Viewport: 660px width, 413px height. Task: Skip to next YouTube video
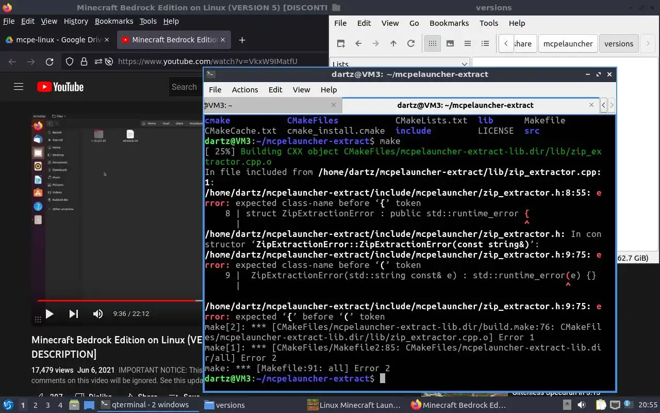coord(74,313)
